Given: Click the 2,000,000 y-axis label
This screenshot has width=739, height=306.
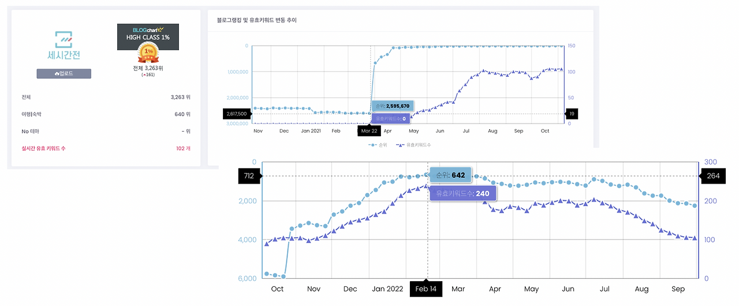Looking at the screenshot, I should 236,98.
